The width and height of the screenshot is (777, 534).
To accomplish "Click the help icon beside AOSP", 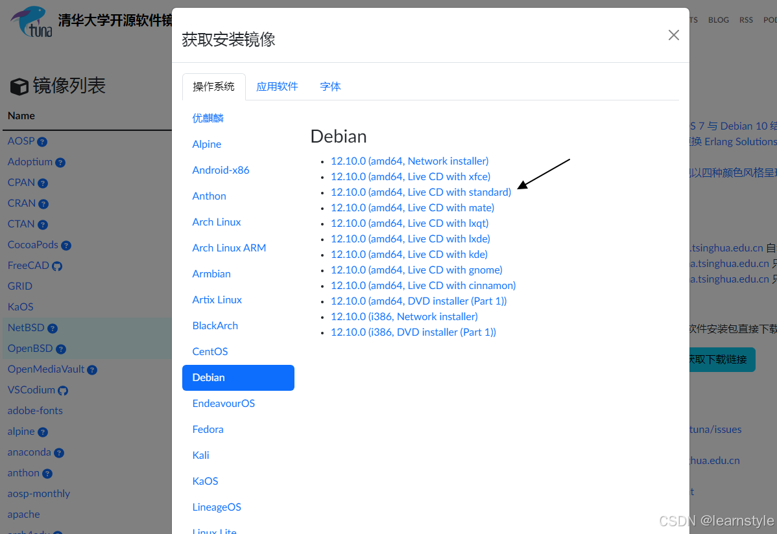I will [42, 142].
